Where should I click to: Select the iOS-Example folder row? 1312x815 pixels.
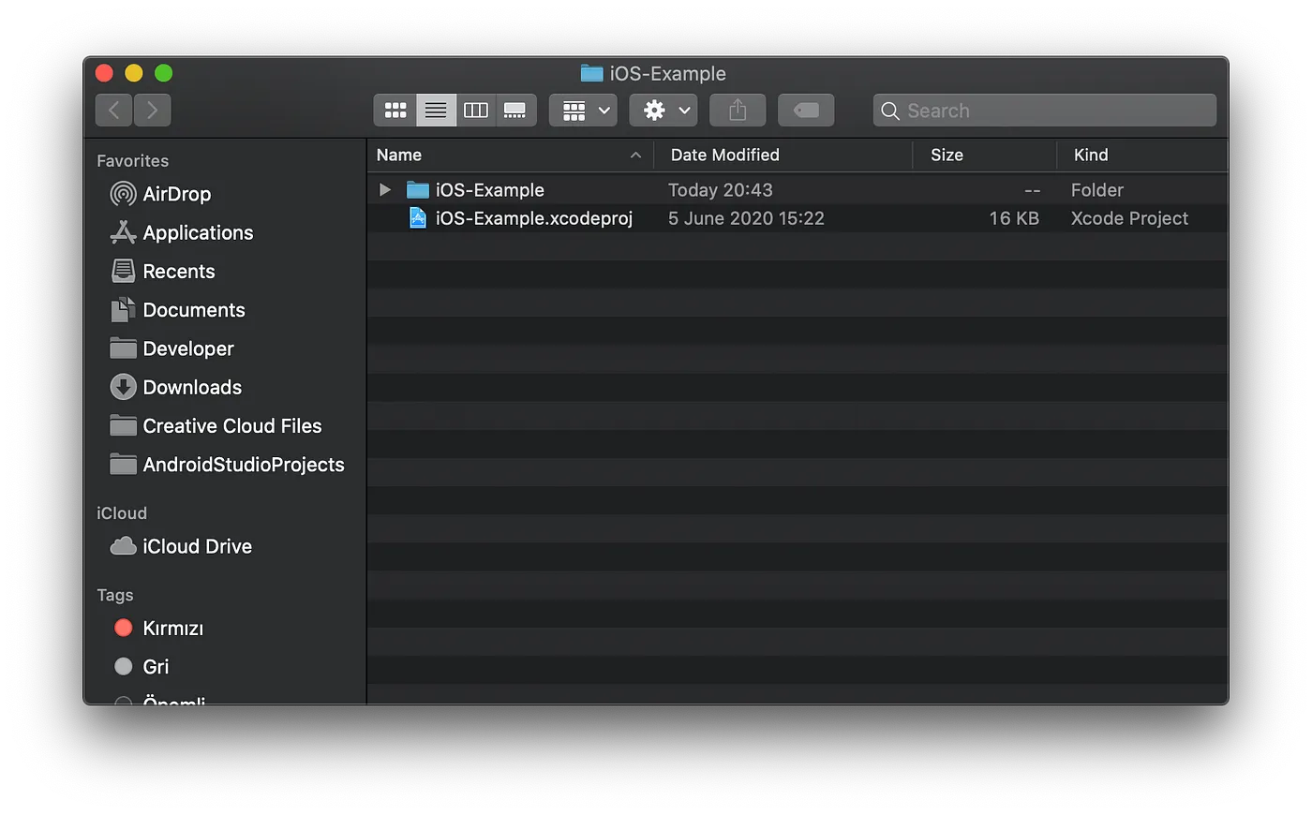(797, 190)
